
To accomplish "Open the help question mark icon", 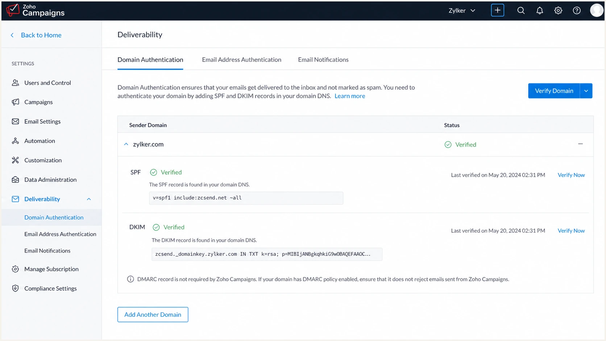I will (577, 11).
